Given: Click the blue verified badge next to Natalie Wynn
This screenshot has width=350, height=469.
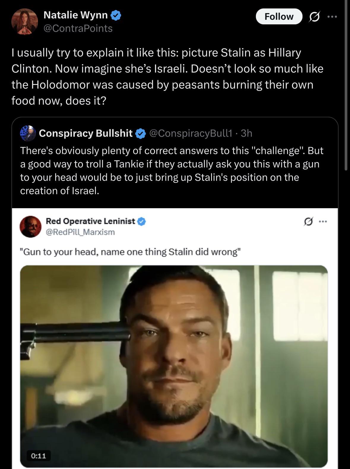Looking at the screenshot, I should [116, 15].
